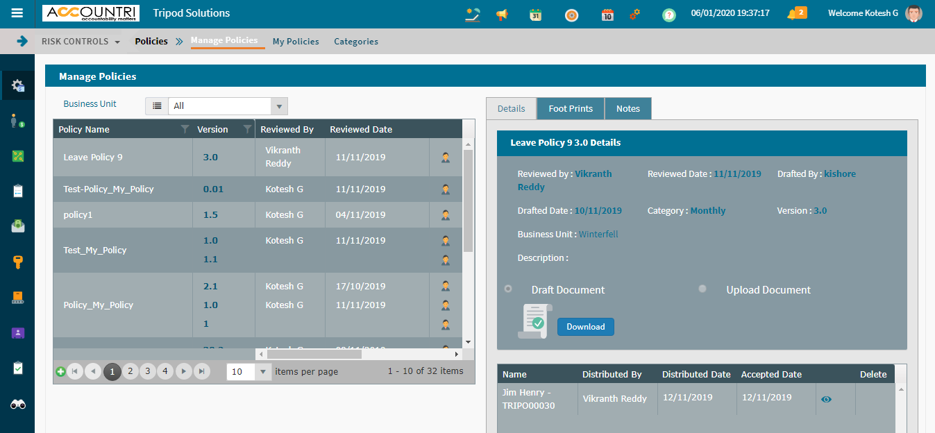Go to page 4 of policies

tap(165, 372)
